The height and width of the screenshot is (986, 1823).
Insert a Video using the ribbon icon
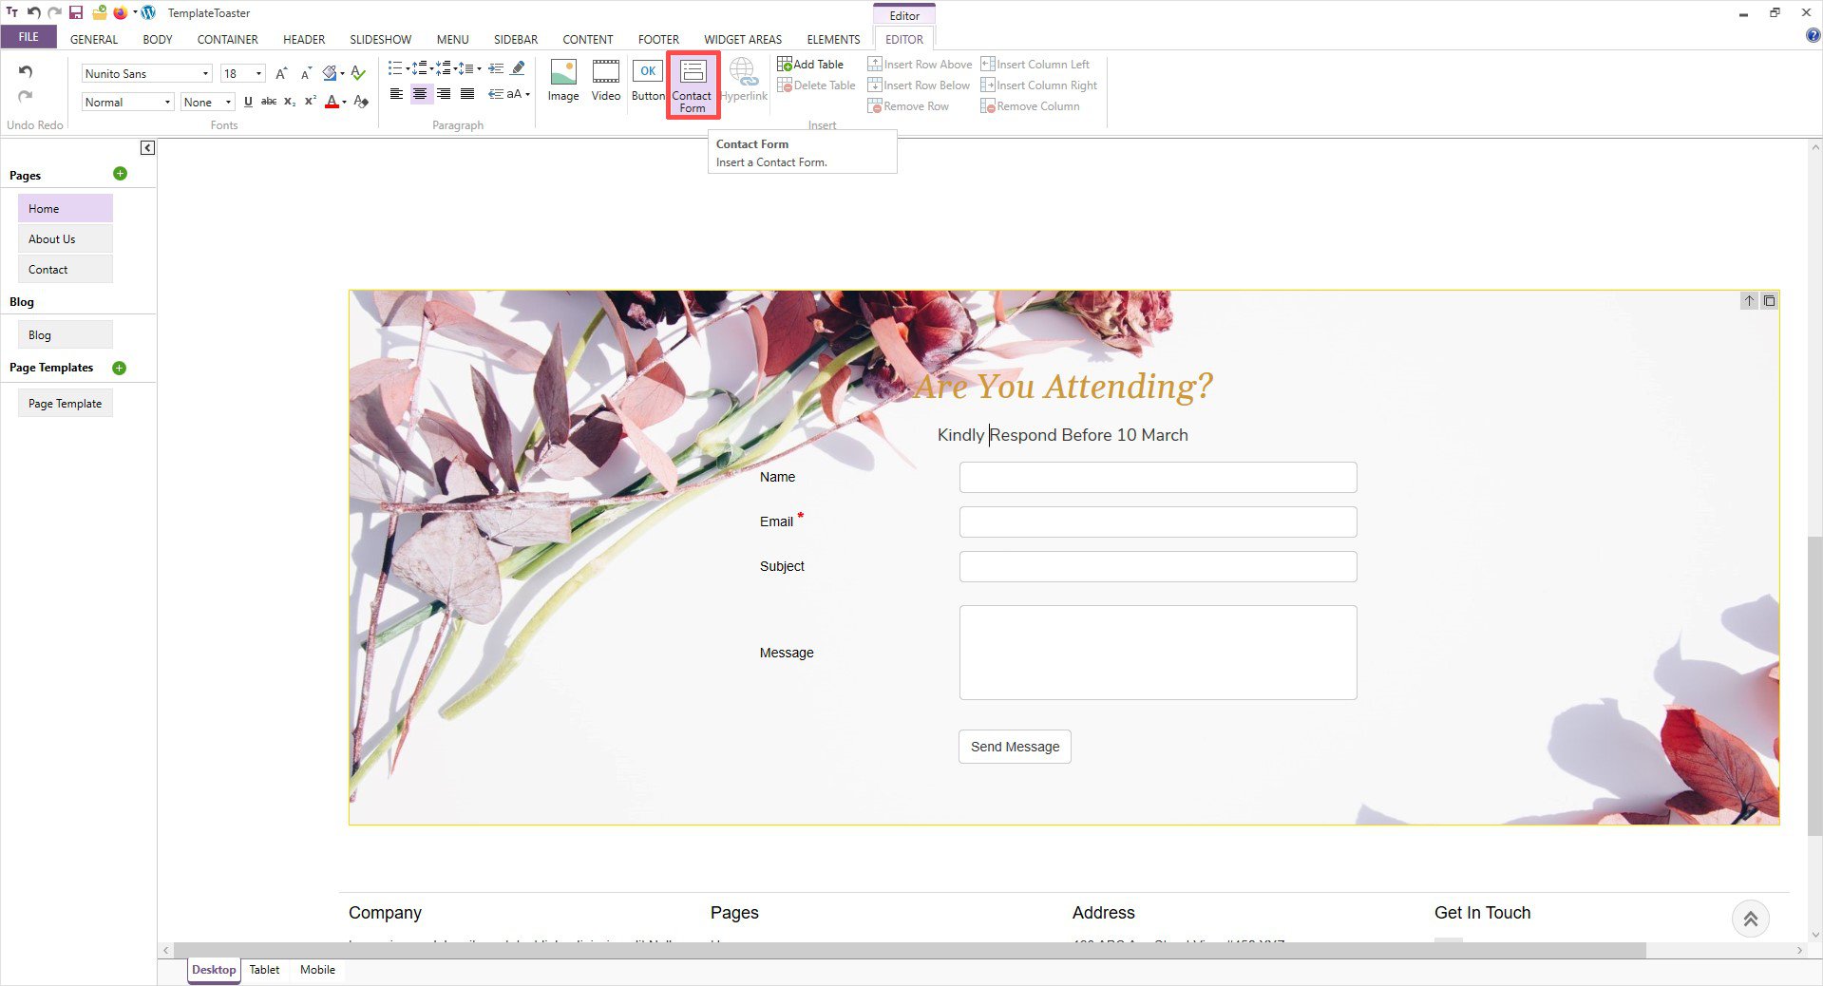pyautogui.click(x=605, y=81)
